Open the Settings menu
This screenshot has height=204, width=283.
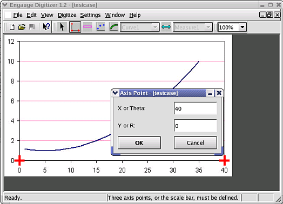[90, 15]
